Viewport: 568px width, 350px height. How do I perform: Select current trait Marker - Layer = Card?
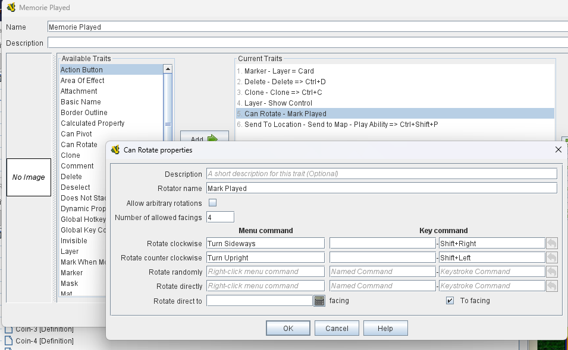395,71
